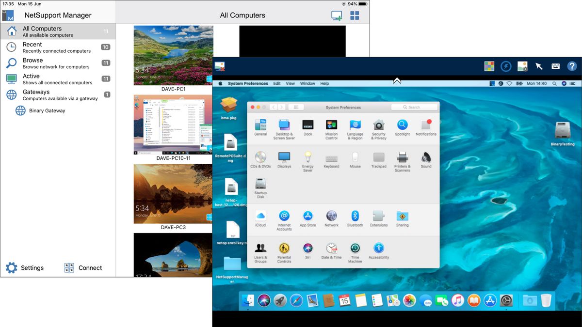Open the Window menu on the remote Mac
The height and width of the screenshot is (327, 582).
[x=307, y=83]
